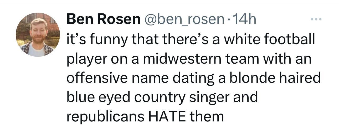Open the three-dot More options menu
339x133 pixels.
316,19
